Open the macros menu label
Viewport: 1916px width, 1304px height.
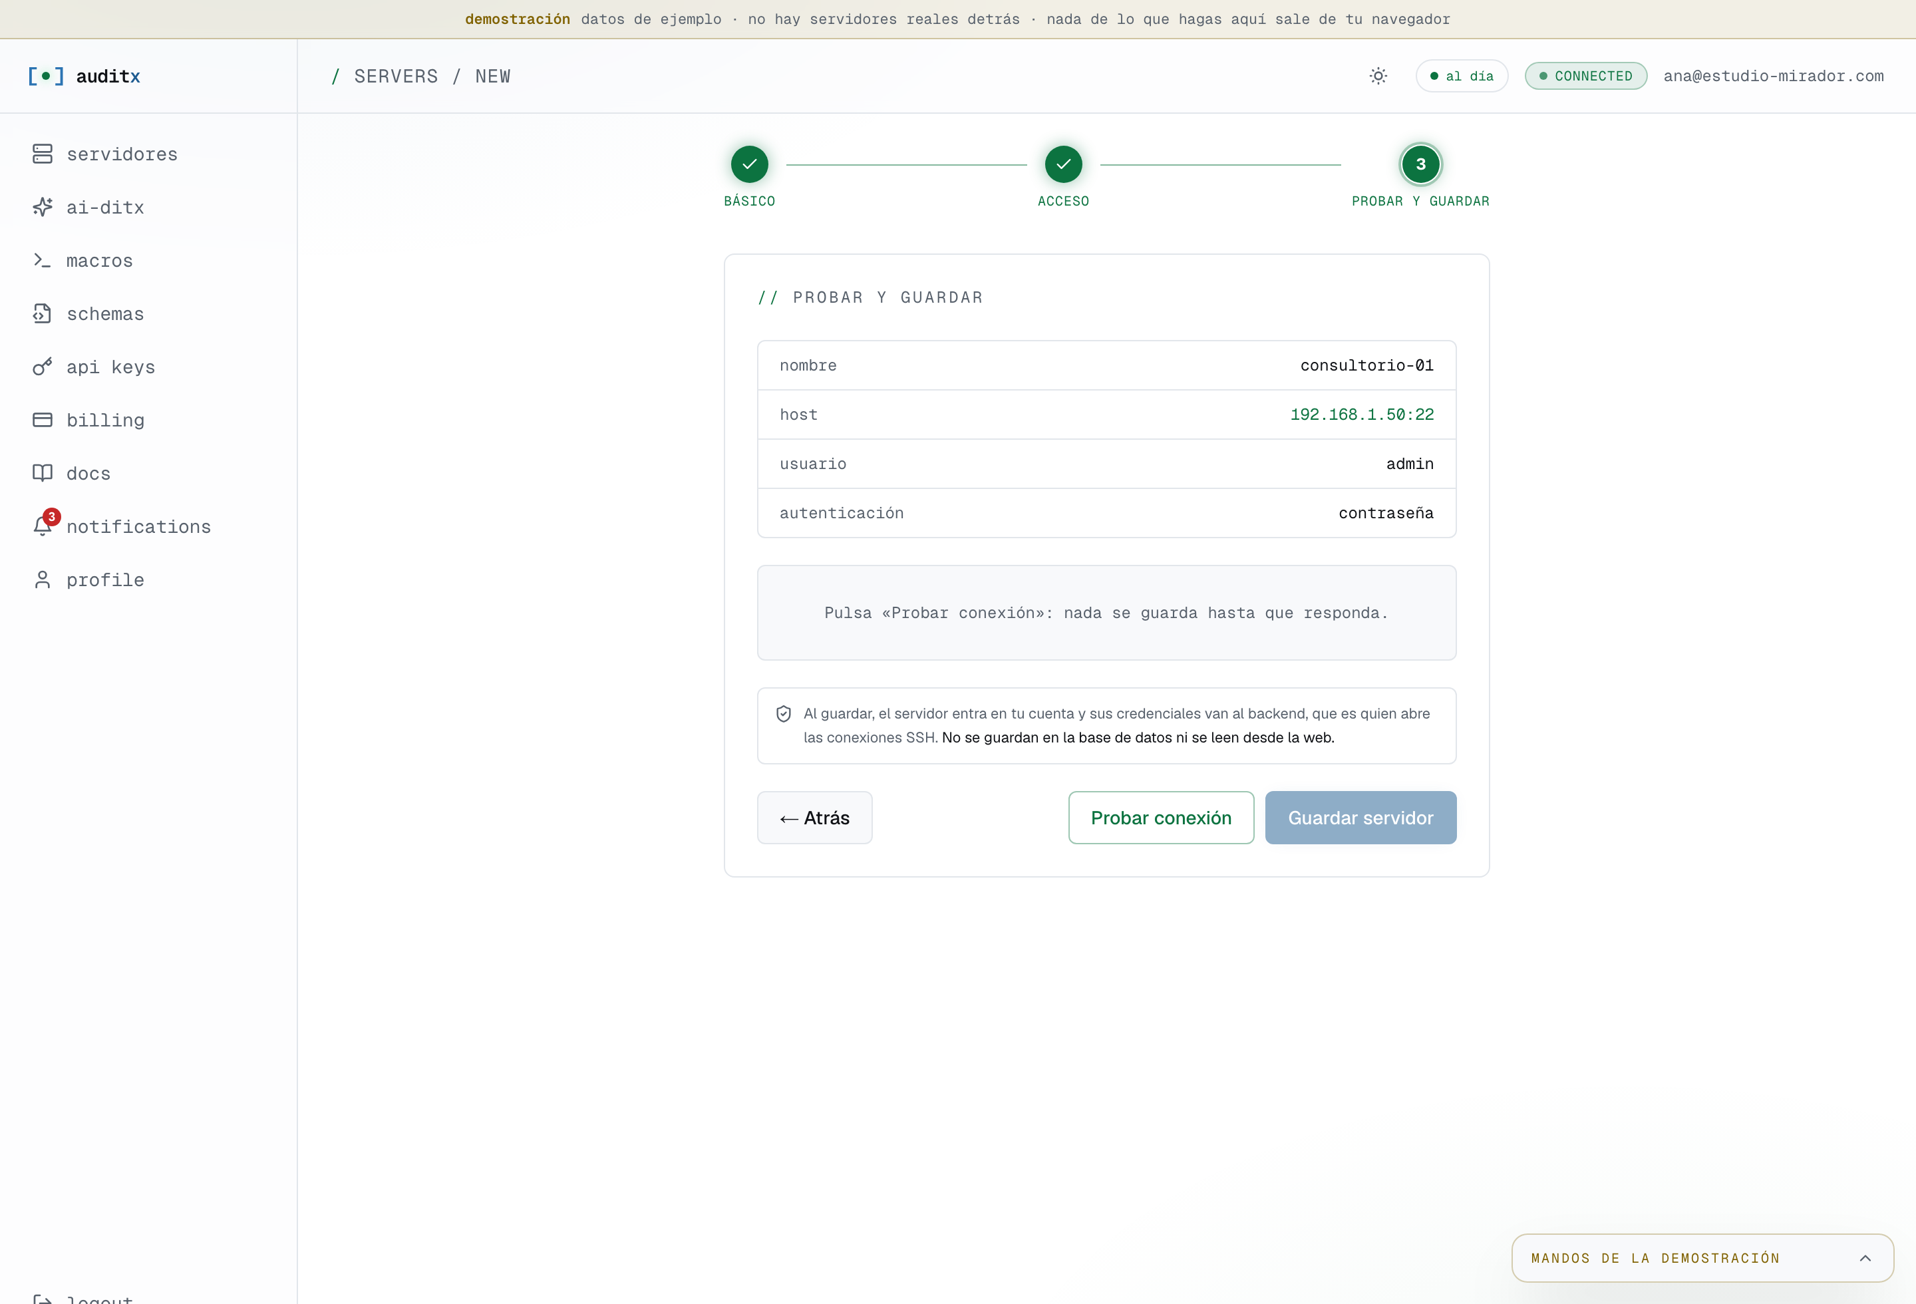click(100, 261)
